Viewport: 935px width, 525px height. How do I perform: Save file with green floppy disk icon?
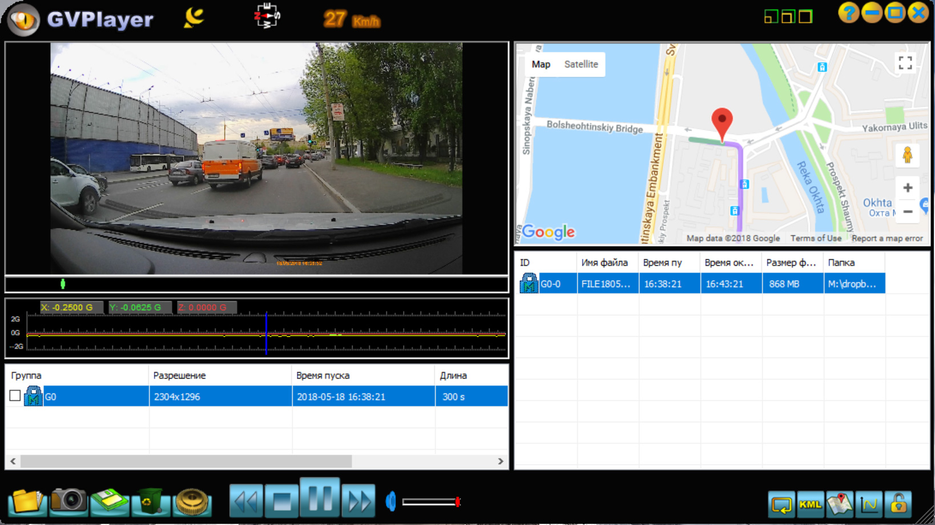pos(110,502)
